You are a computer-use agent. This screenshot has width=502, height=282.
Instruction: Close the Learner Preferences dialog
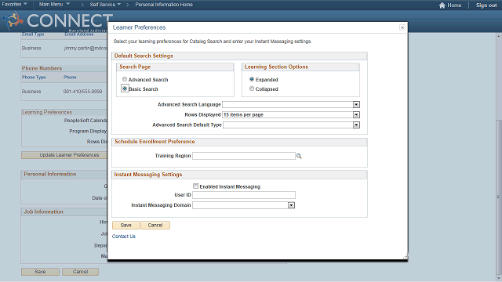[x=402, y=27]
